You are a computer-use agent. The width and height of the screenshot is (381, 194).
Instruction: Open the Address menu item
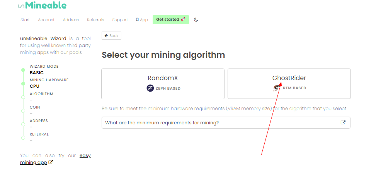click(x=71, y=20)
